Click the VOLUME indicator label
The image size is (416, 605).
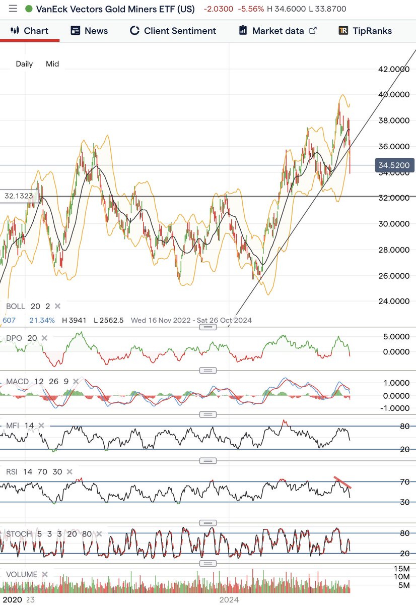tap(22, 574)
